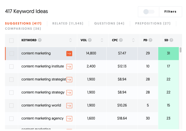Check the select-all checkbox in header
Viewport: 186px width, 131px height.
point(11,40)
